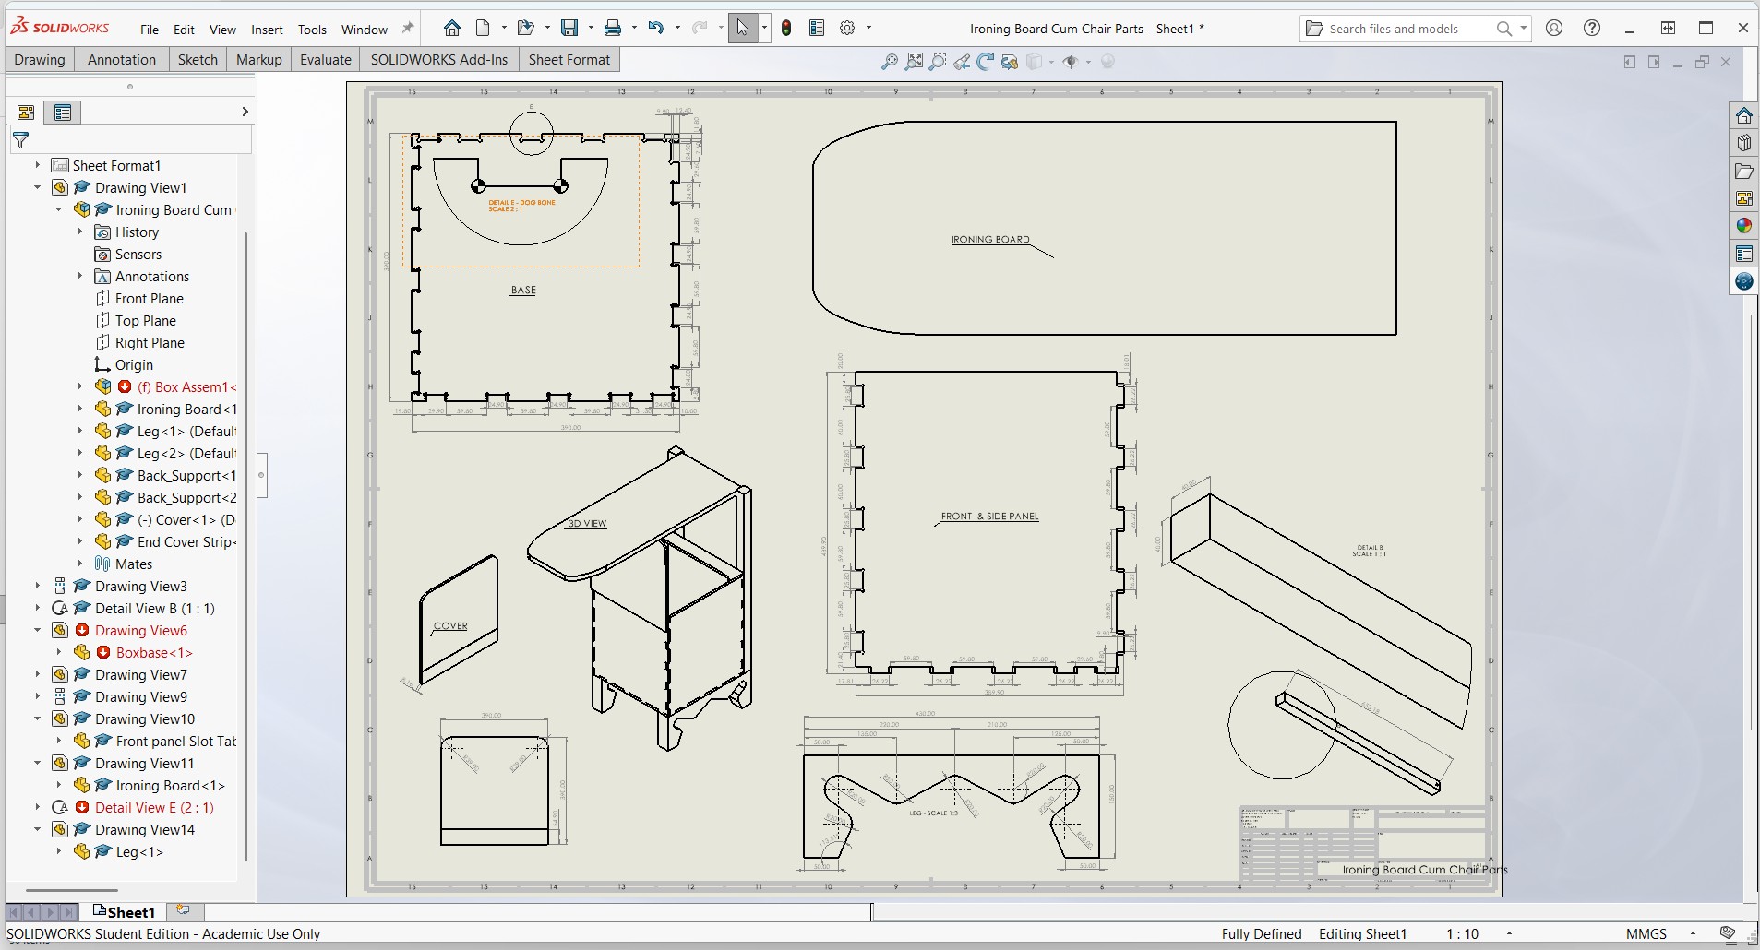This screenshot has height=950, width=1760.
Task: Click the Print icon in toolbar
Action: (613, 29)
